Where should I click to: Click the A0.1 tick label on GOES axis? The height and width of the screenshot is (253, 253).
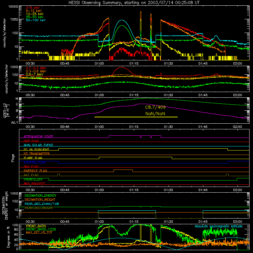15,122
